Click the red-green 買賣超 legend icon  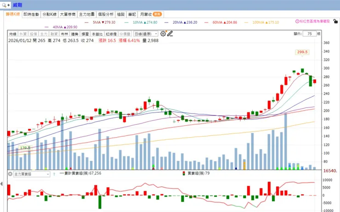(x=184, y=173)
